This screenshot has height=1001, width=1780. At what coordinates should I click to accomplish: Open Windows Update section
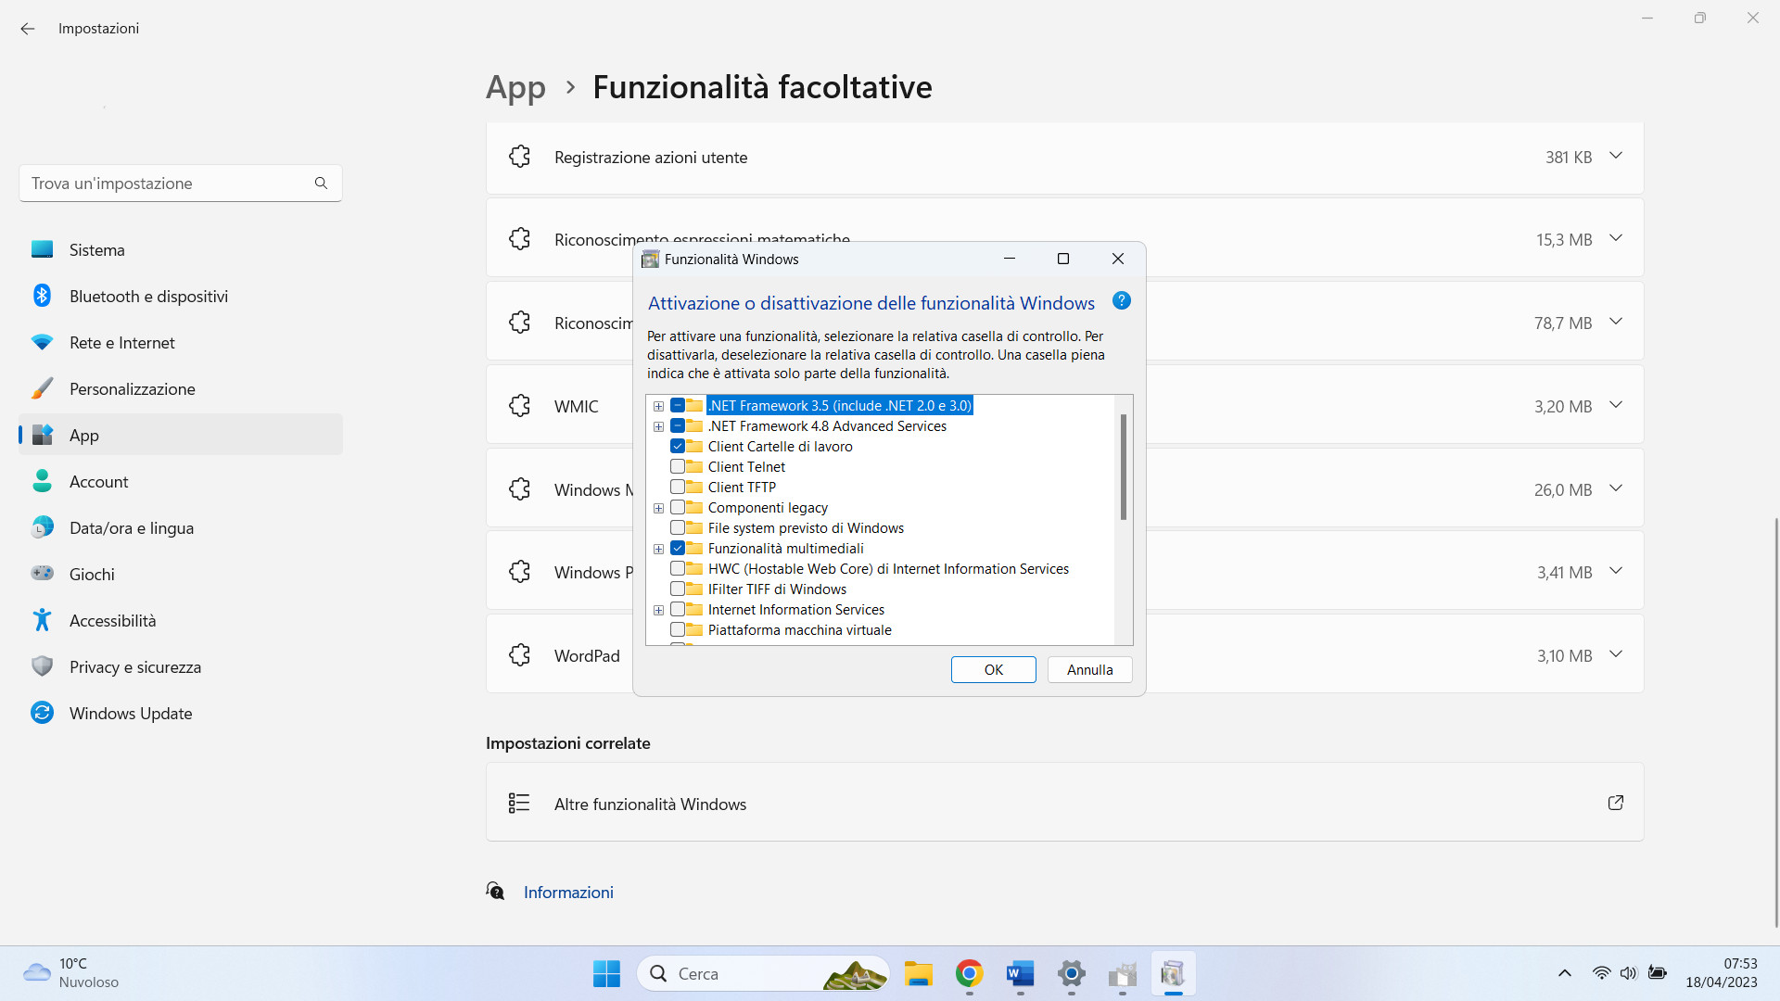pos(131,713)
